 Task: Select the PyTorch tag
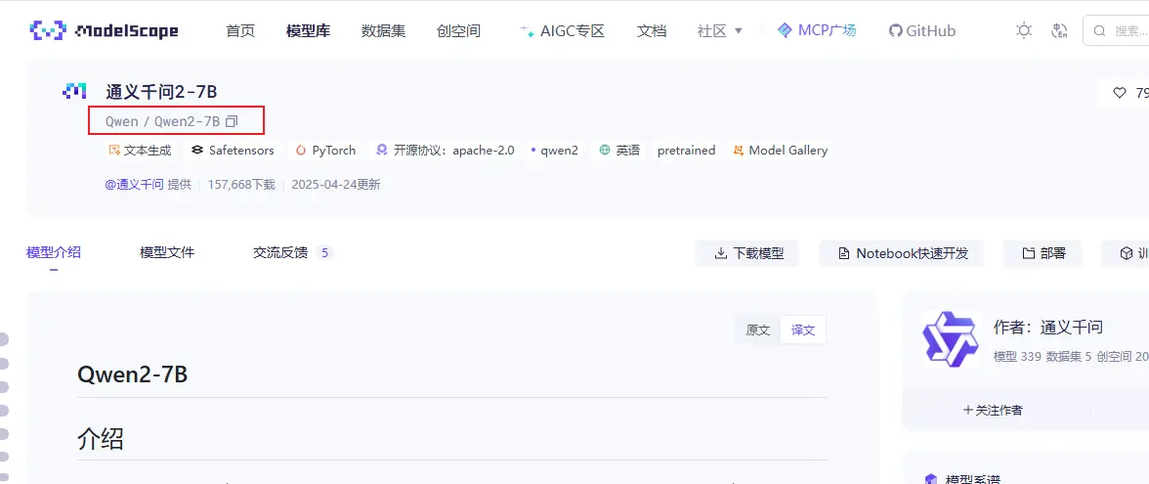click(x=325, y=151)
